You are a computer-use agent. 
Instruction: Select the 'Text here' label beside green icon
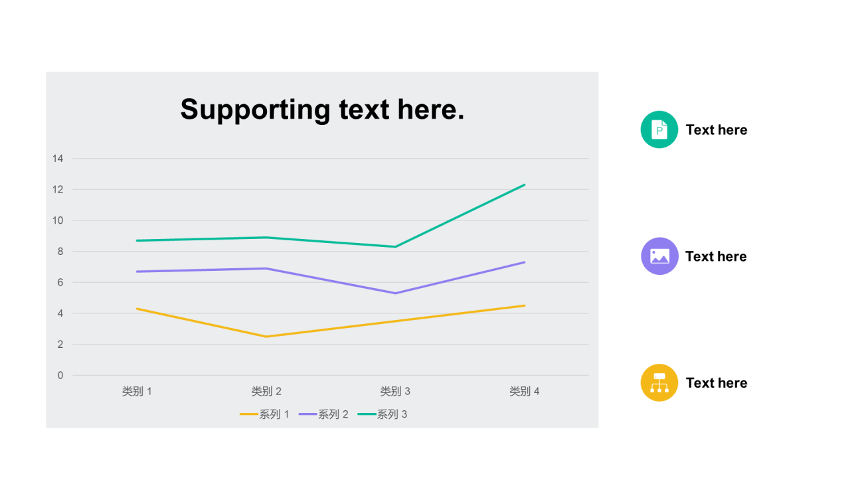717,130
